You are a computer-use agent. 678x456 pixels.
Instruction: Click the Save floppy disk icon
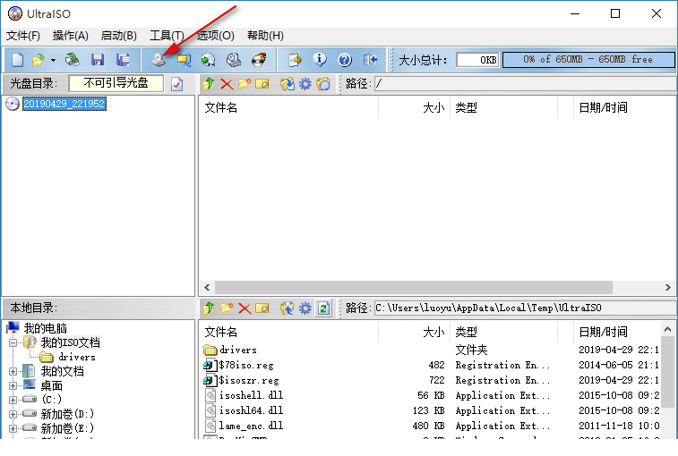[98, 60]
